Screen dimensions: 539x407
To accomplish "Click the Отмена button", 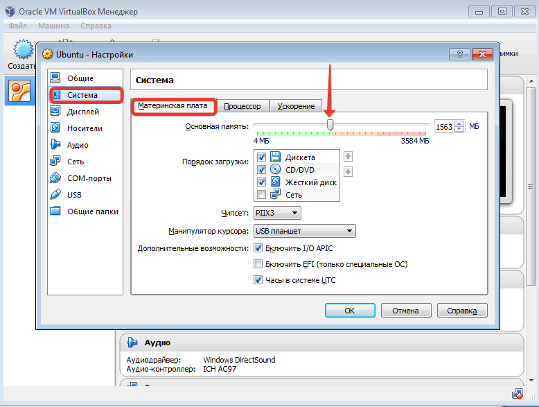I will (406, 311).
